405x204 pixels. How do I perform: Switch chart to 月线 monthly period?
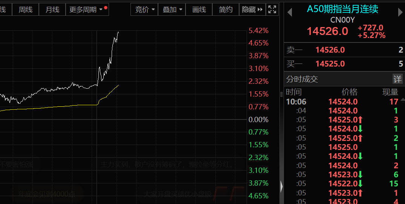[x=52, y=10]
